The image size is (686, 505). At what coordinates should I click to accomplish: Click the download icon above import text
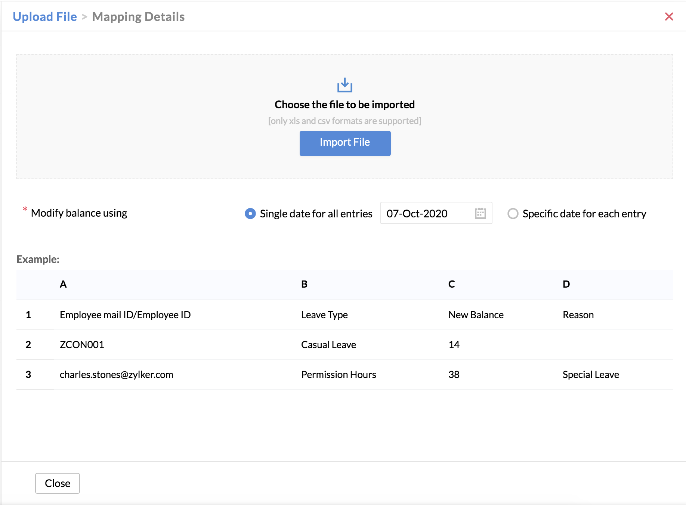pyautogui.click(x=344, y=85)
